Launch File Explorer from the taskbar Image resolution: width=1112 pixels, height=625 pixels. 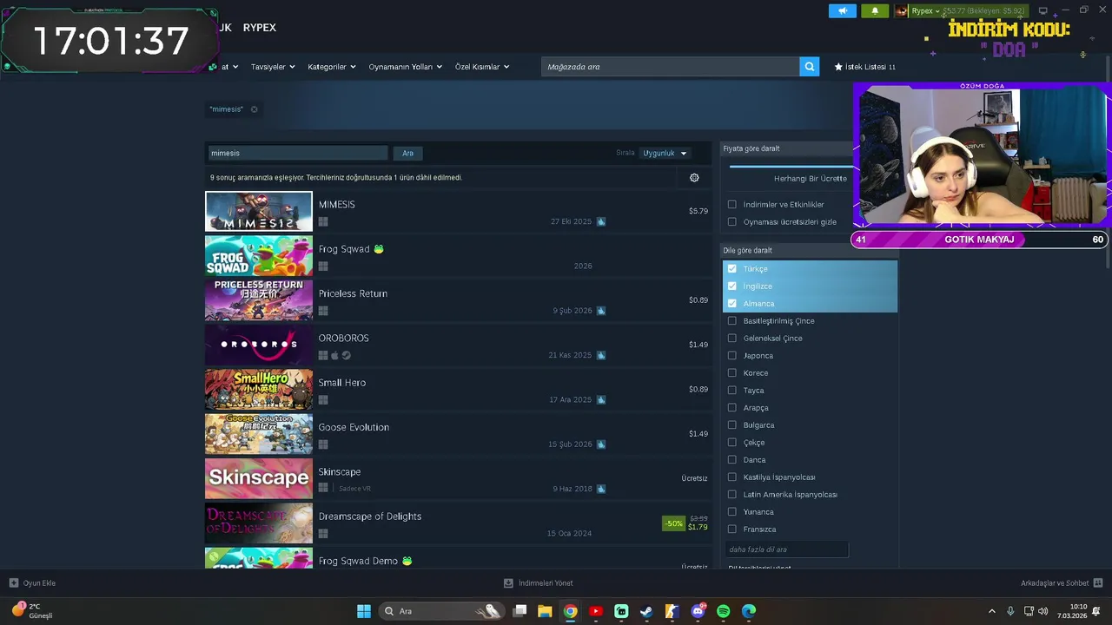point(545,611)
